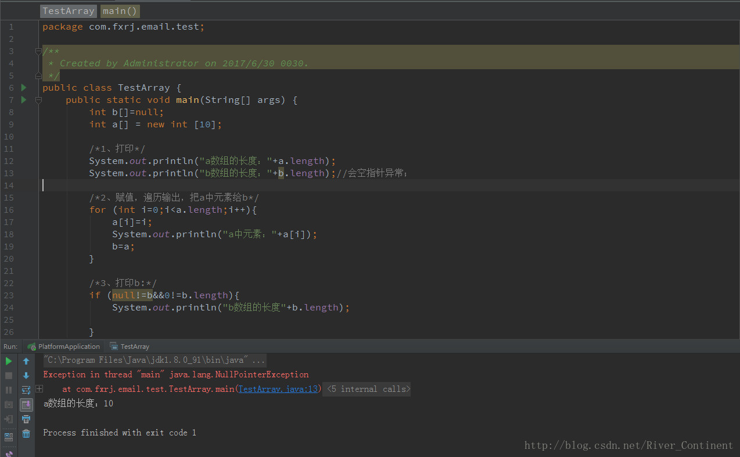Place cursor on empty line 14 in editor

389,185
